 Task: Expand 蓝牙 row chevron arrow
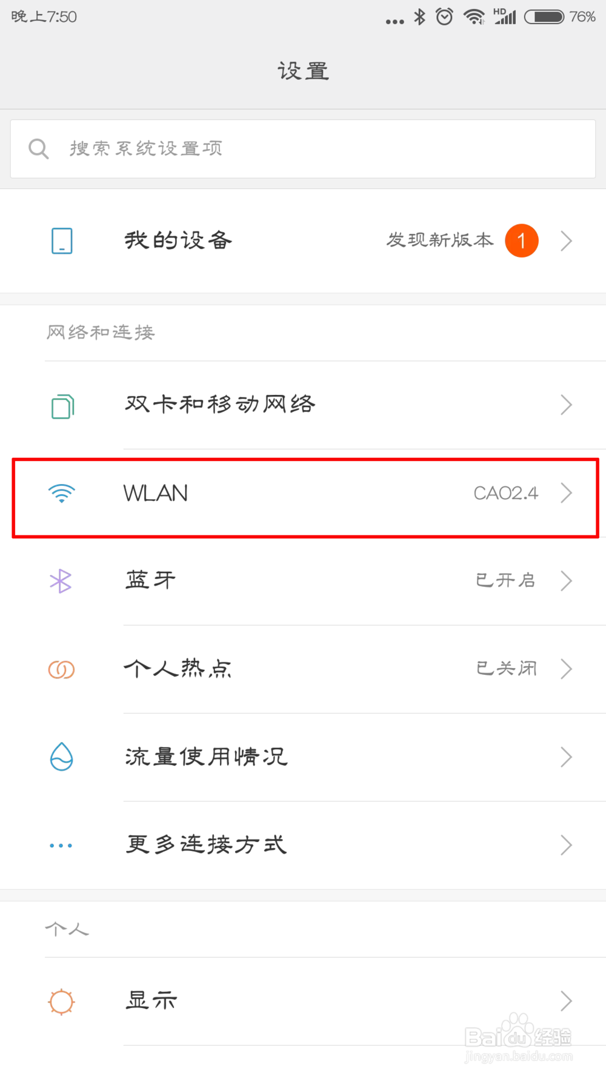point(566,581)
